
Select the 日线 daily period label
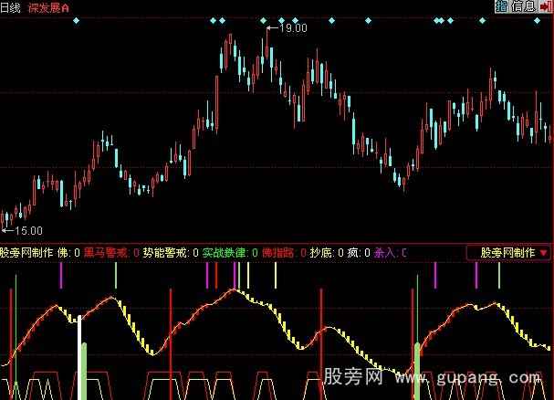click(x=12, y=6)
